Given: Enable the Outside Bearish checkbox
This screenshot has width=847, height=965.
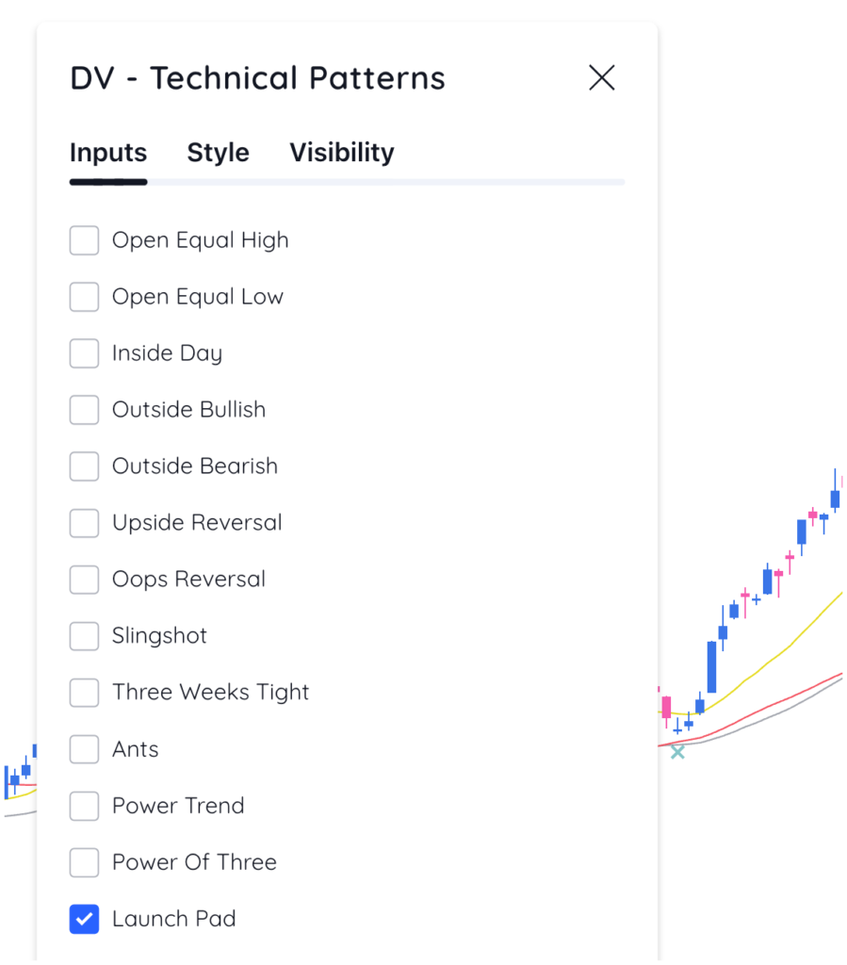Looking at the screenshot, I should pos(84,466).
